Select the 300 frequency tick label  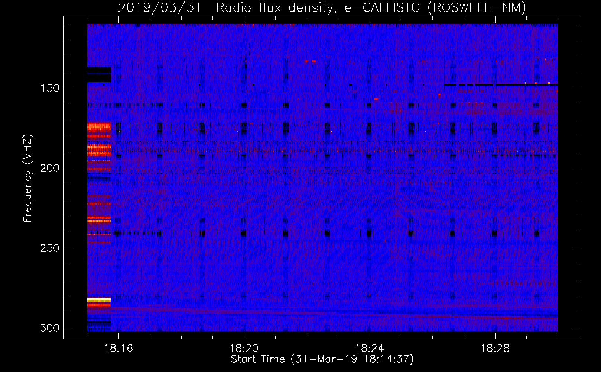(50, 328)
